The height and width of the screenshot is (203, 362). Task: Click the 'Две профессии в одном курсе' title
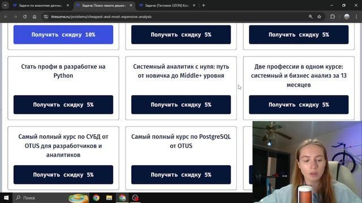299,76
